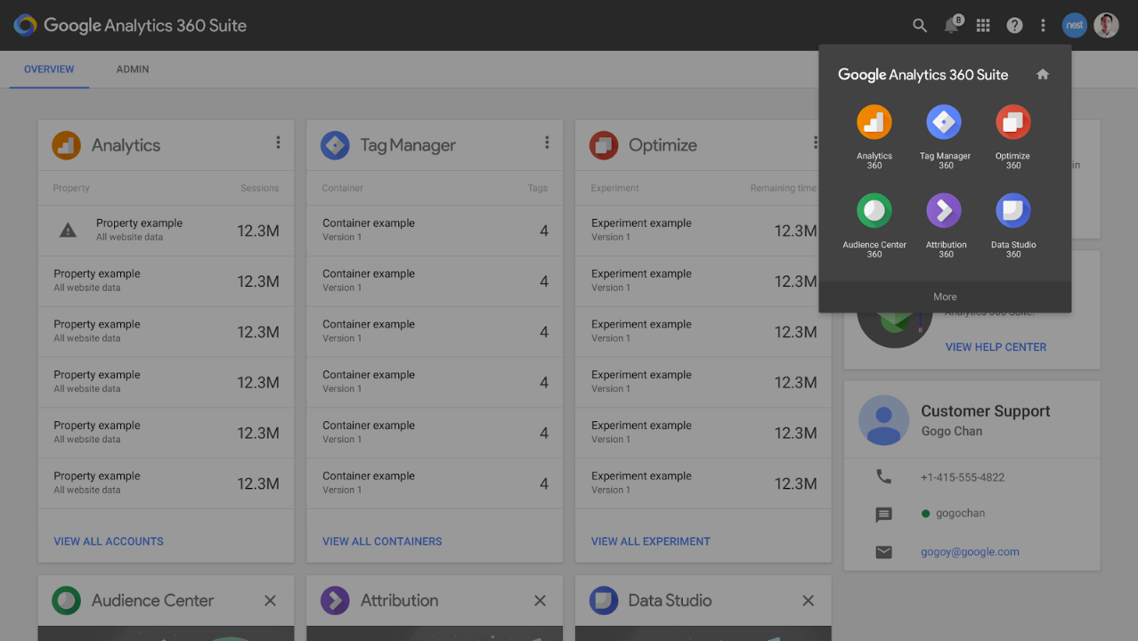The image size is (1138, 641).
Task: Open top bar vertical dots menu
Action: tap(1043, 26)
